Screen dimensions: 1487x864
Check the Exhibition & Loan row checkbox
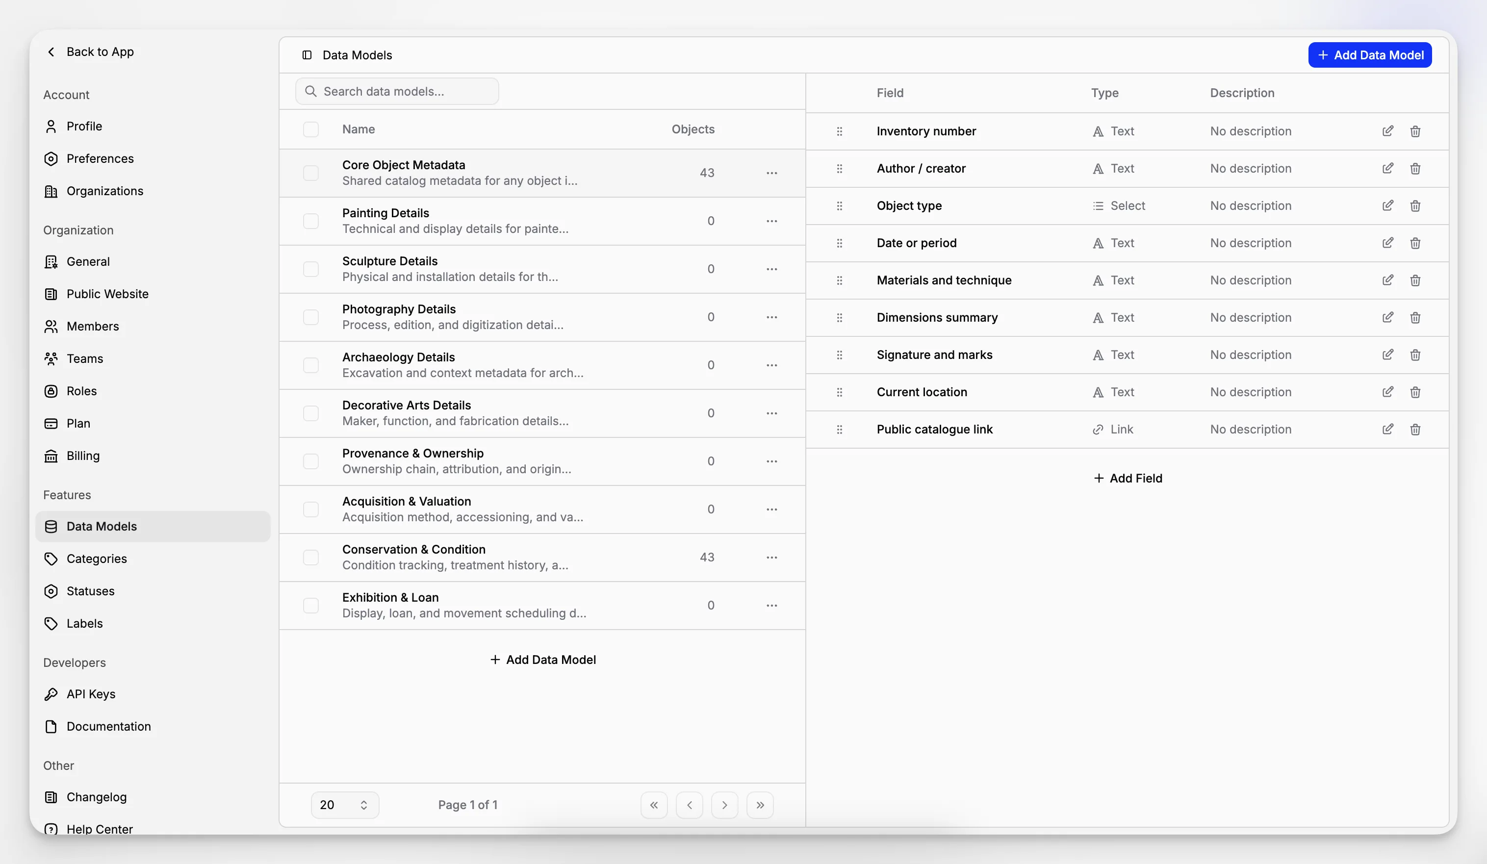pos(311,606)
